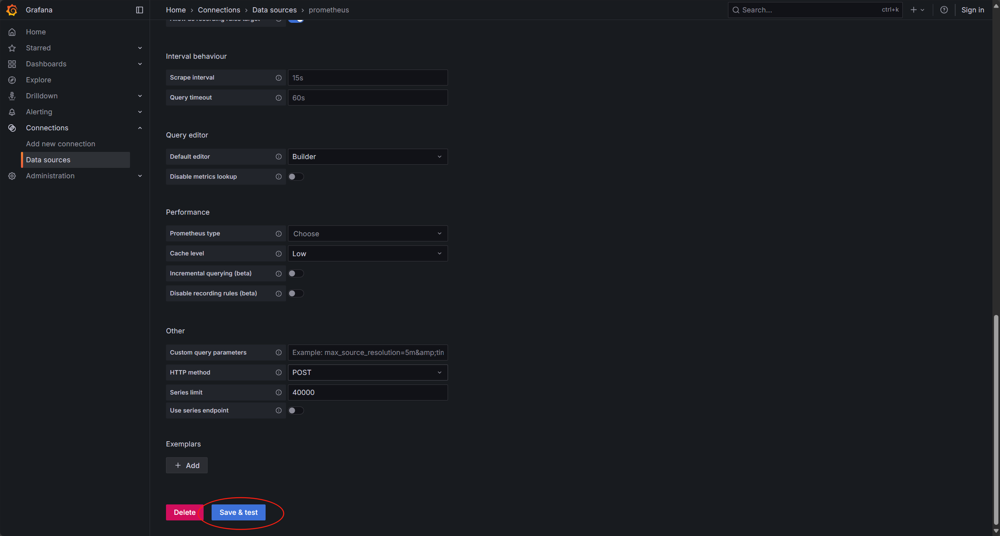1000x536 pixels.
Task: Click the page vertical scrollbar thumb
Action: [x=996, y=420]
